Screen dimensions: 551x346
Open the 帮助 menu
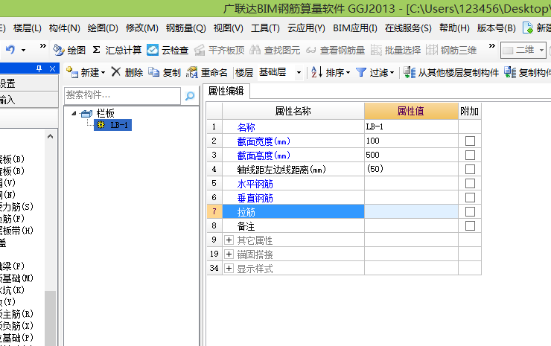[454, 28]
